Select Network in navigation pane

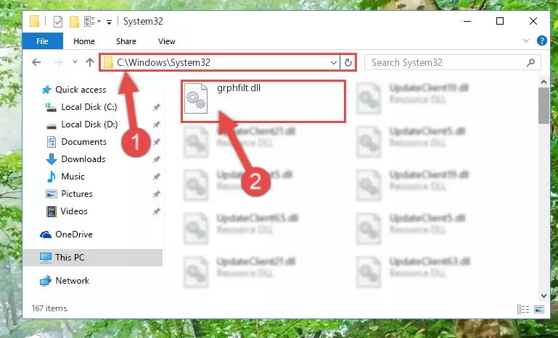(x=73, y=281)
